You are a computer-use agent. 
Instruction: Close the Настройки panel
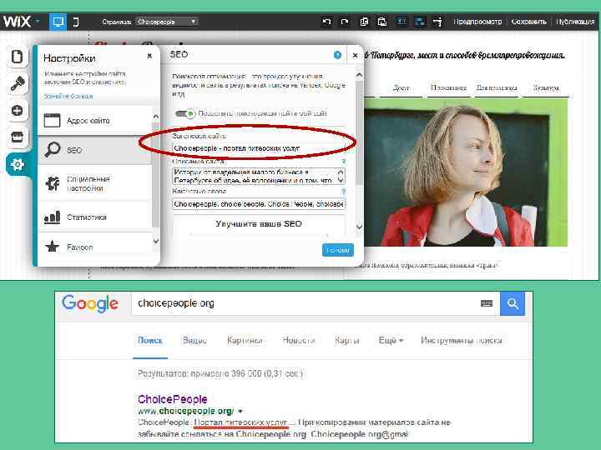tap(149, 56)
